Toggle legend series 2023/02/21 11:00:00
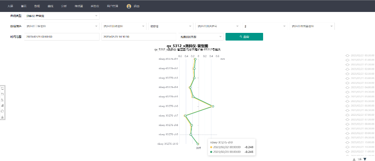 pyautogui.click(x=360, y=152)
